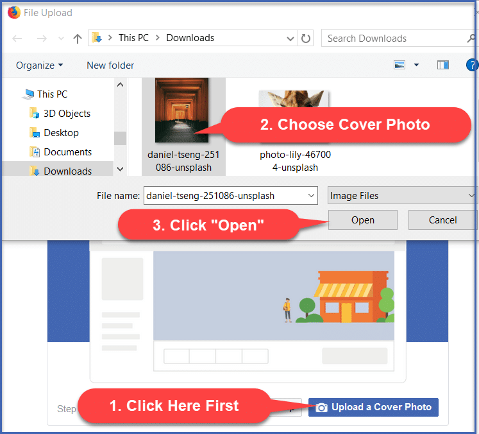Click the Open button
Viewport: 479px width, 434px height.
click(363, 220)
